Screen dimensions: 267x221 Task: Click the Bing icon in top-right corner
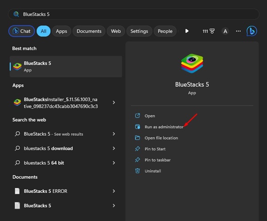pyautogui.click(x=251, y=31)
